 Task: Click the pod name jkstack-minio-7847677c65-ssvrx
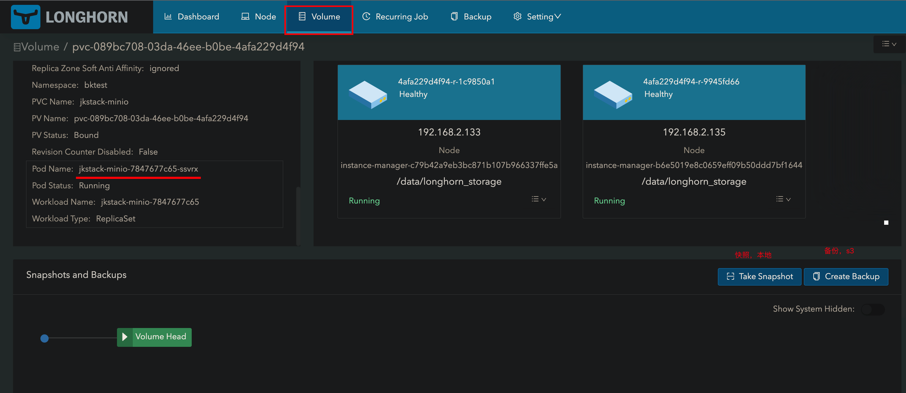click(138, 169)
